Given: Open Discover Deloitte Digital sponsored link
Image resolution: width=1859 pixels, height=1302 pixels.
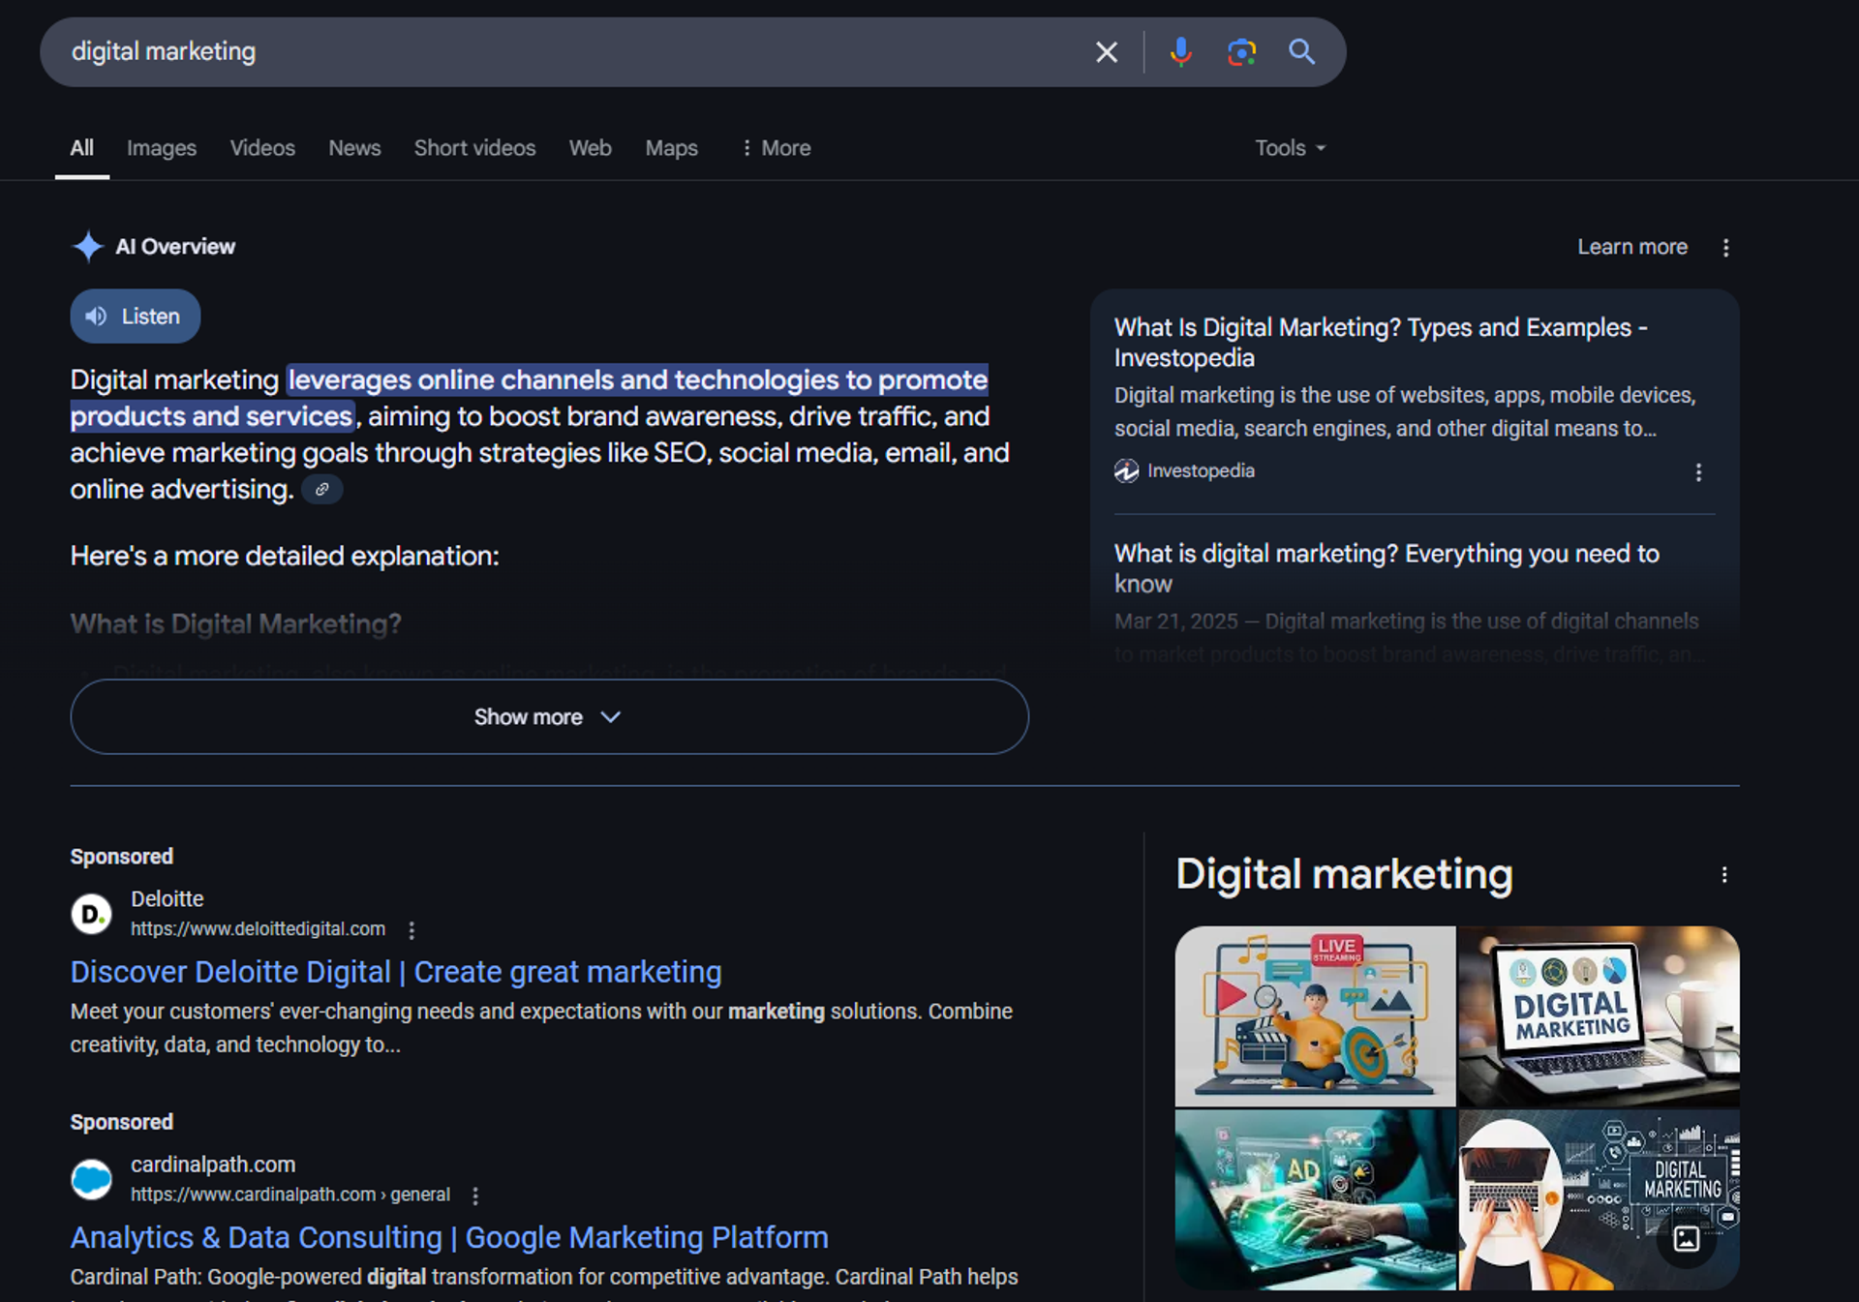Looking at the screenshot, I should 396,972.
